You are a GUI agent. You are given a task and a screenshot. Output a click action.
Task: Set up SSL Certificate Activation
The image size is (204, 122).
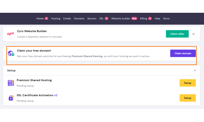pos(188,98)
